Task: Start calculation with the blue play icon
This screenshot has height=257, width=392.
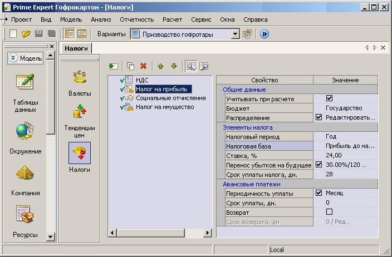Action: point(264,34)
